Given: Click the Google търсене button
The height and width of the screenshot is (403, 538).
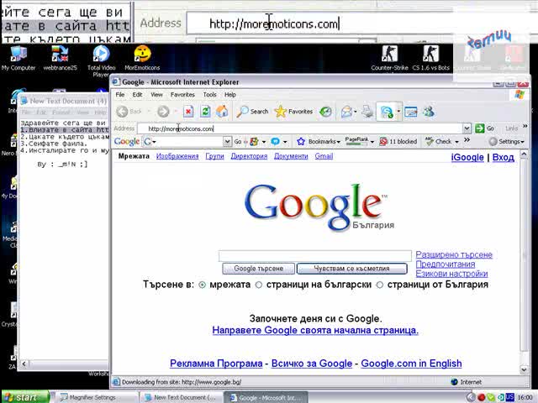Looking at the screenshot, I should pos(258,269).
